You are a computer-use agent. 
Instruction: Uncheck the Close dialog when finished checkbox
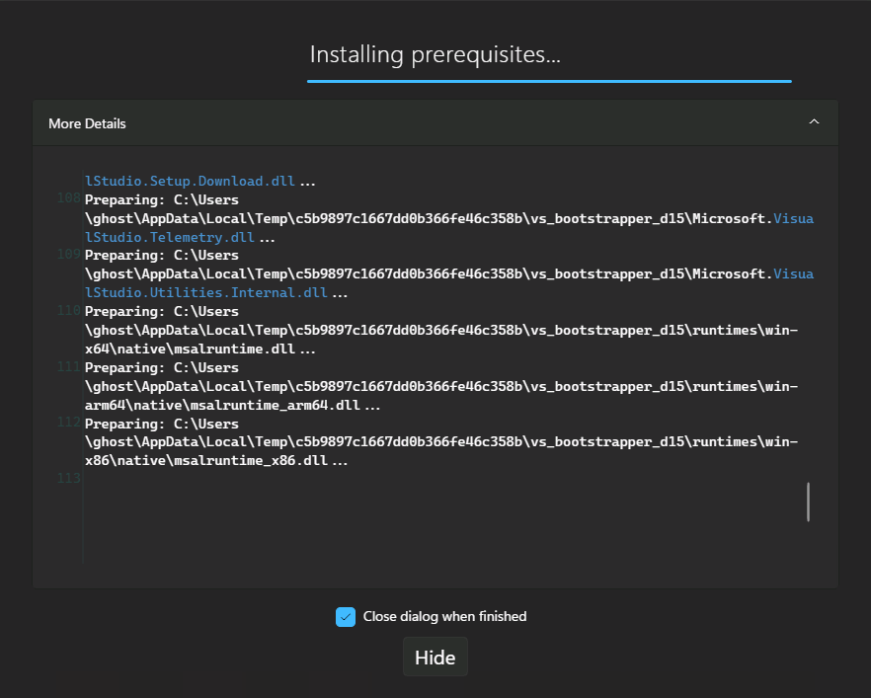346,617
